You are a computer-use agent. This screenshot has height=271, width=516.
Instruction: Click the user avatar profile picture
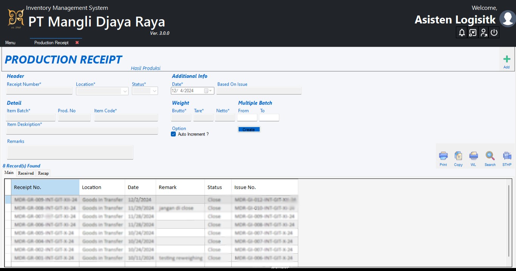[507, 19]
